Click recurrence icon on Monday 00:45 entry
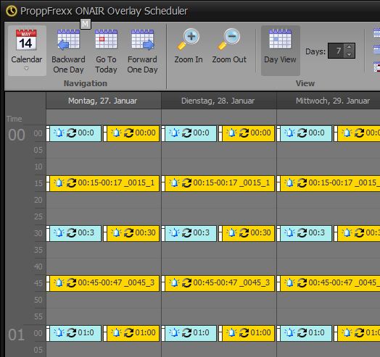The height and width of the screenshot is (357, 380). (72, 283)
